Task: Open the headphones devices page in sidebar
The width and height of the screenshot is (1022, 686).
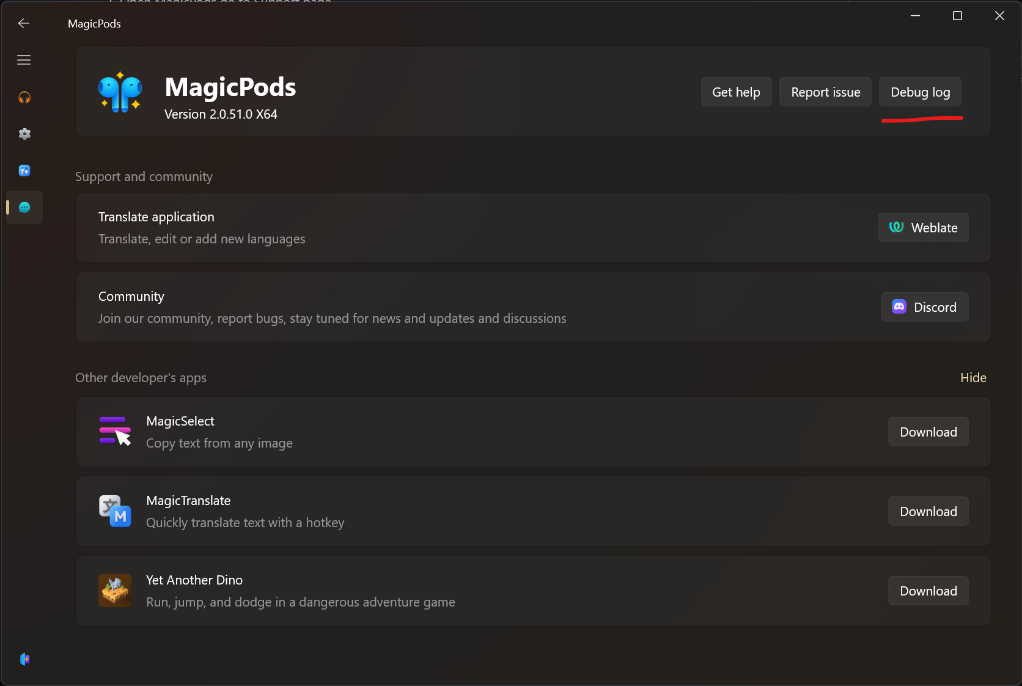Action: 24,97
